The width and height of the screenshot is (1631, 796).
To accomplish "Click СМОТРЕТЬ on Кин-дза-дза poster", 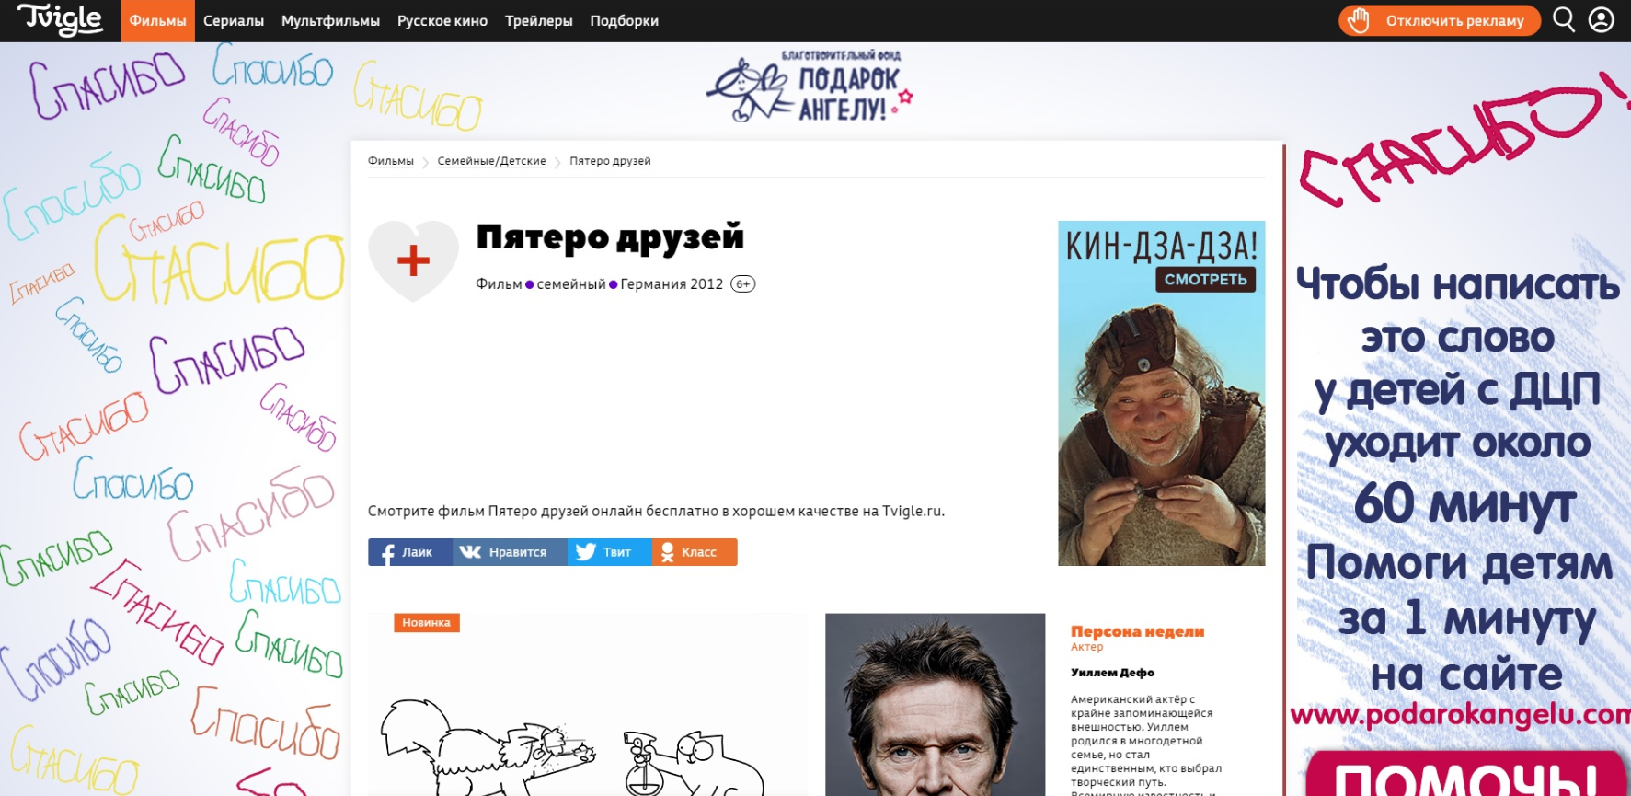I will pos(1205,280).
